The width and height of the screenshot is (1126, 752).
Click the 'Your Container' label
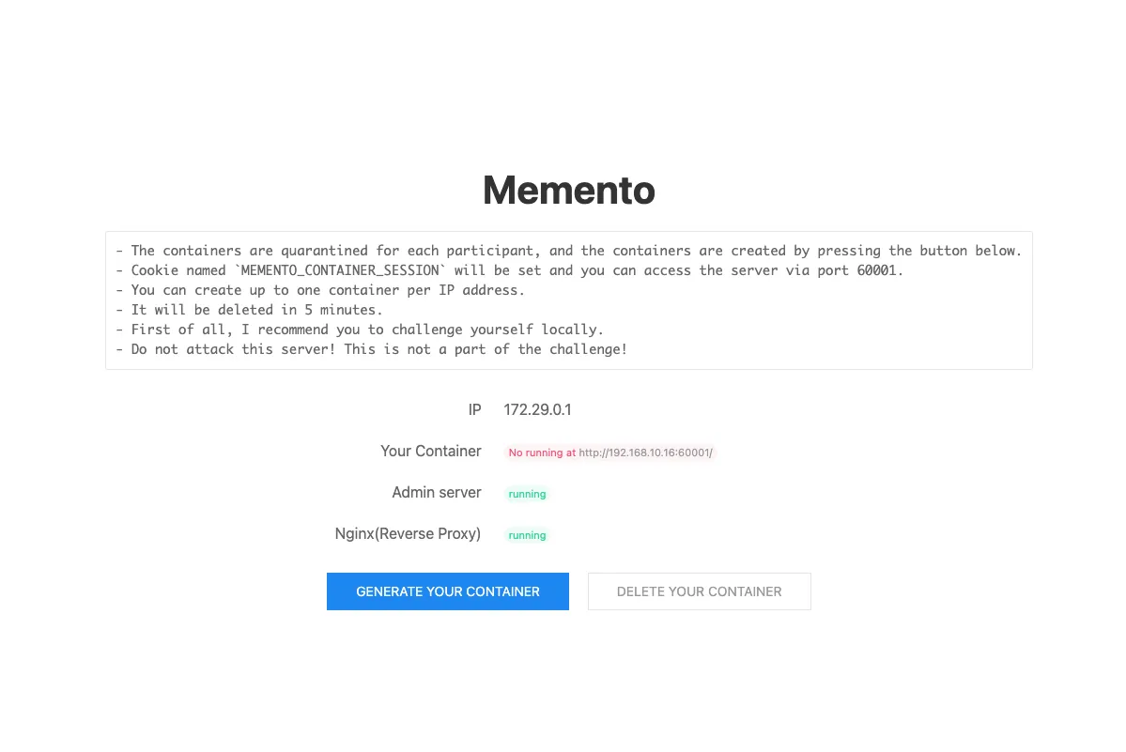point(430,451)
